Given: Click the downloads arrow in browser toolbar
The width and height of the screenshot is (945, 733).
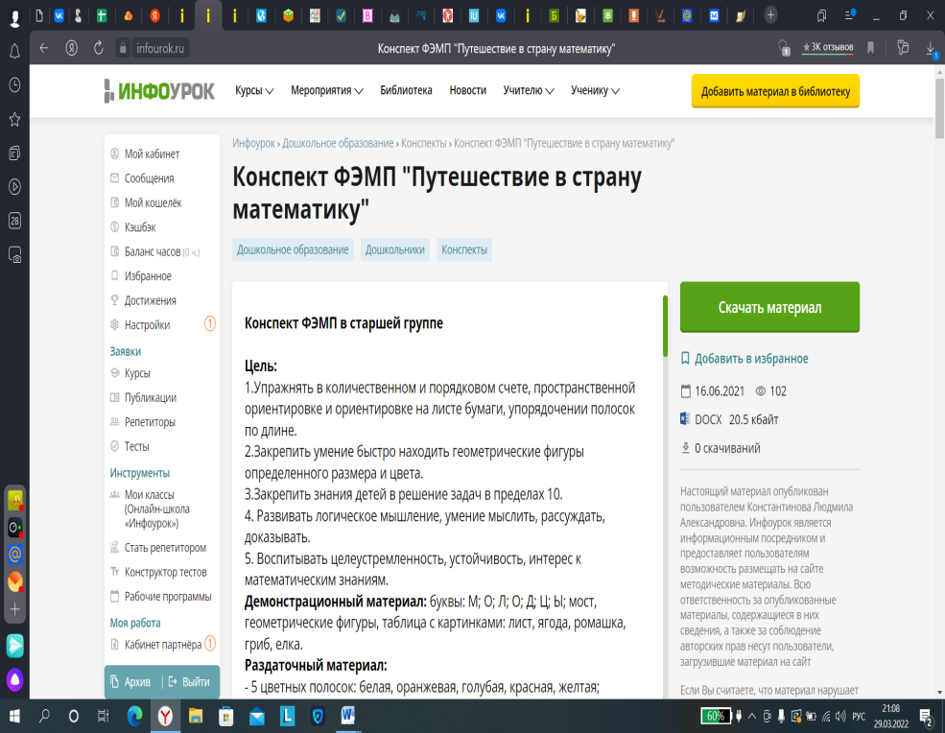Looking at the screenshot, I should 930,48.
